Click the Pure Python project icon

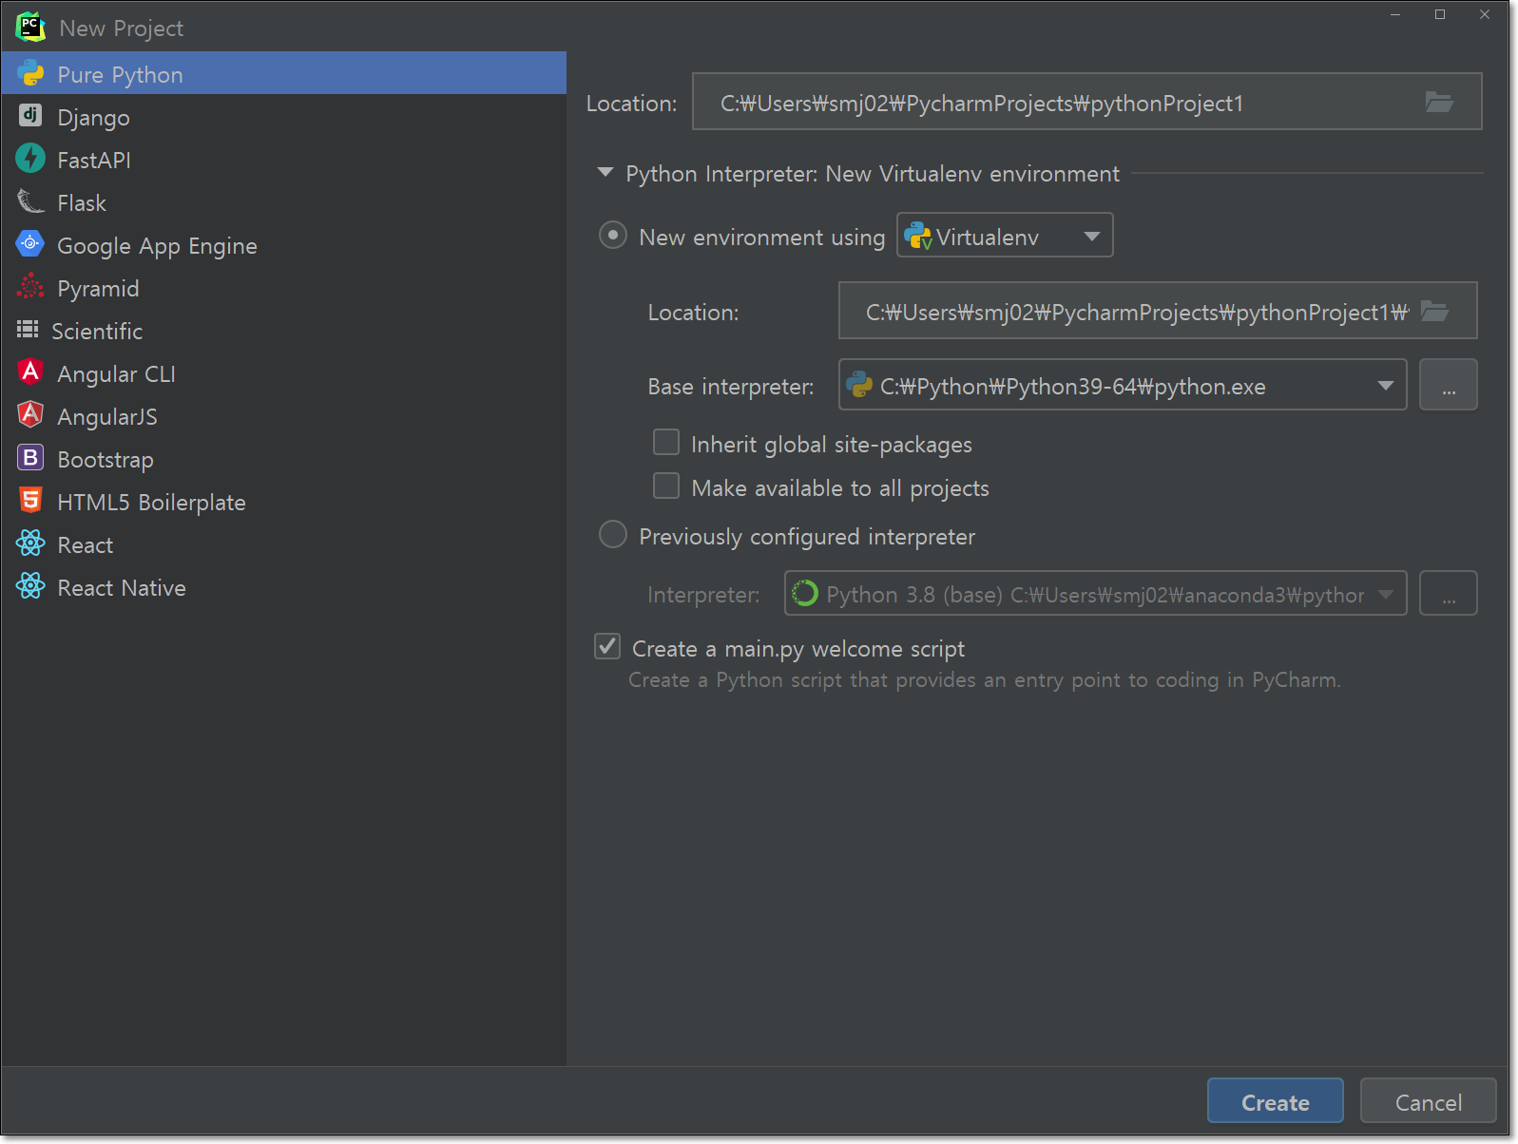[30, 73]
